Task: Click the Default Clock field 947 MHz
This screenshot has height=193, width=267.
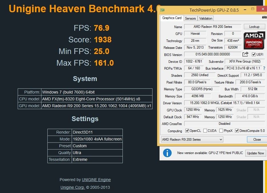Action: click(x=193, y=117)
